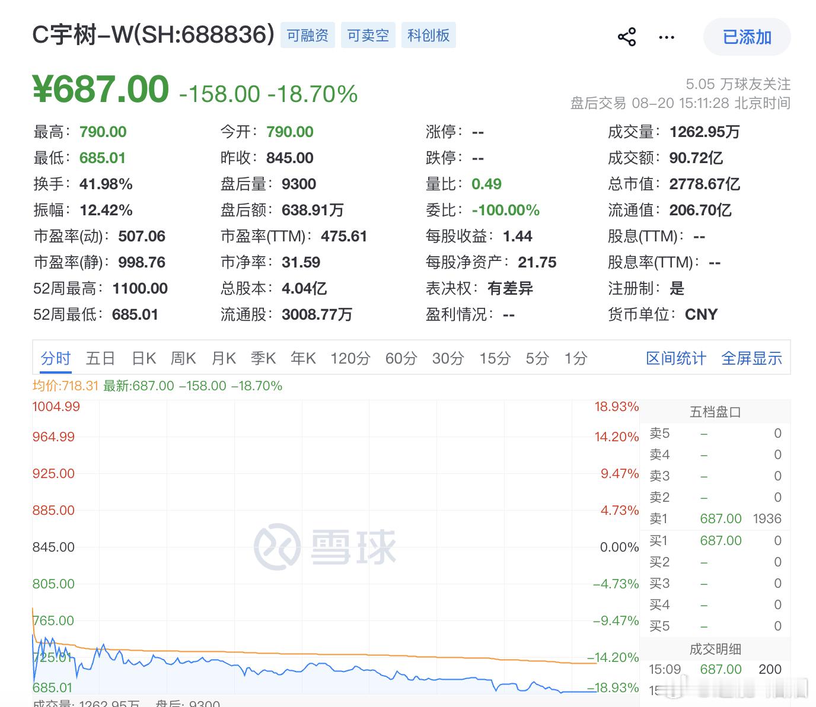
Task: Click the 市盈率(TTM) value 475.61
Action: click(x=344, y=236)
